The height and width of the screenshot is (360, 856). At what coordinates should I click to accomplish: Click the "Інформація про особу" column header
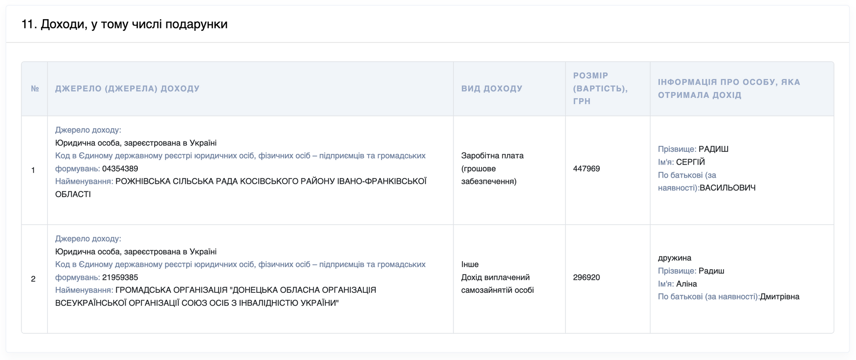tap(728, 89)
